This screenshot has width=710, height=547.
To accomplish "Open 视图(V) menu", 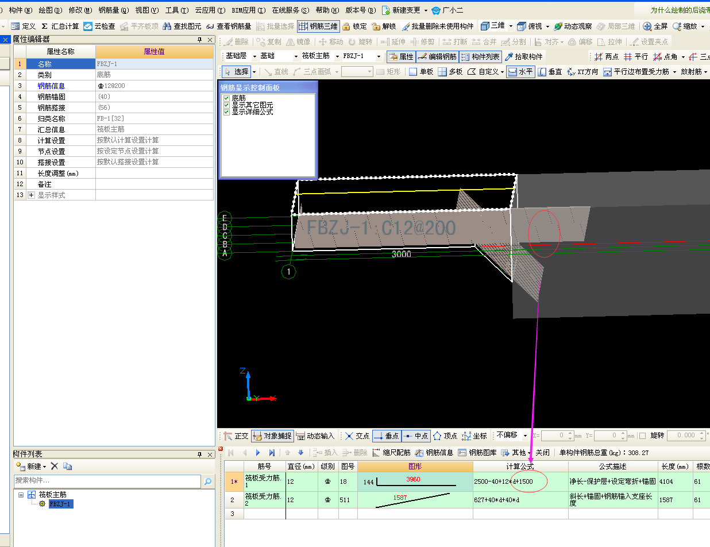I will (x=146, y=10).
